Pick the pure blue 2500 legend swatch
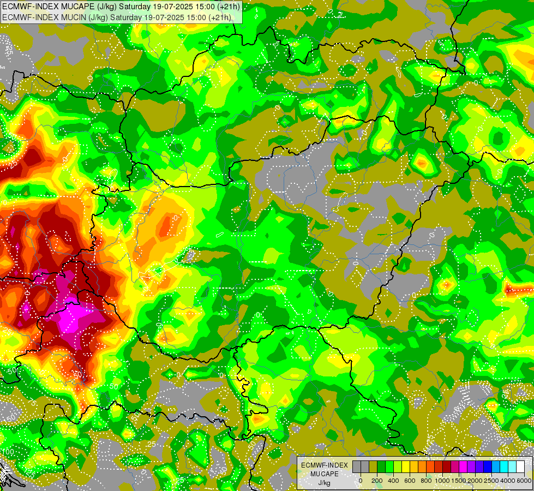 coord(488,467)
